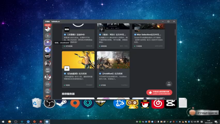Launch CapCut black desktop icon

170,104
